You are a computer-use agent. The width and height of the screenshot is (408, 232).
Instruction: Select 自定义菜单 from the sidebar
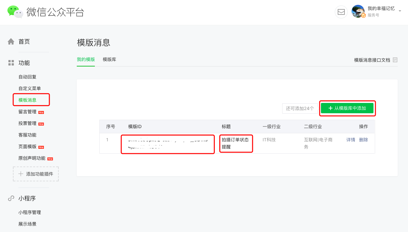pyautogui.click(x=29, y=88)
